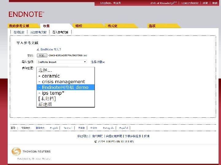Switch language to 日本語
This screenshot has height=165, width=221.
tap(81, 128)
